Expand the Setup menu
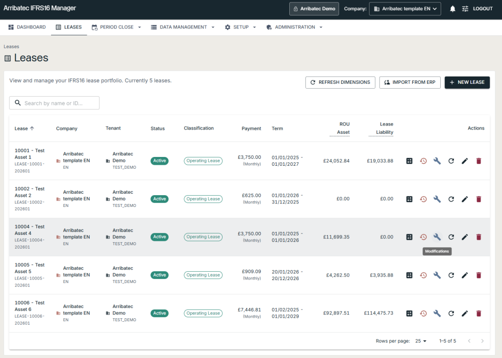Screen dimensions: 502x358 tap(240, 27)
